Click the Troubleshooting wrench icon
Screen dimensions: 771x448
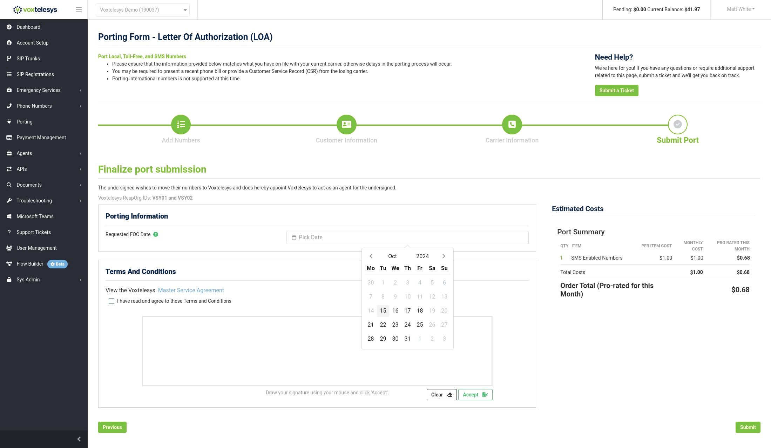point(9,201)
